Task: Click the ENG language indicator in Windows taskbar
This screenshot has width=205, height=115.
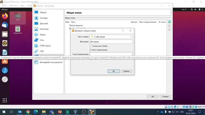Action: point(182,112)
